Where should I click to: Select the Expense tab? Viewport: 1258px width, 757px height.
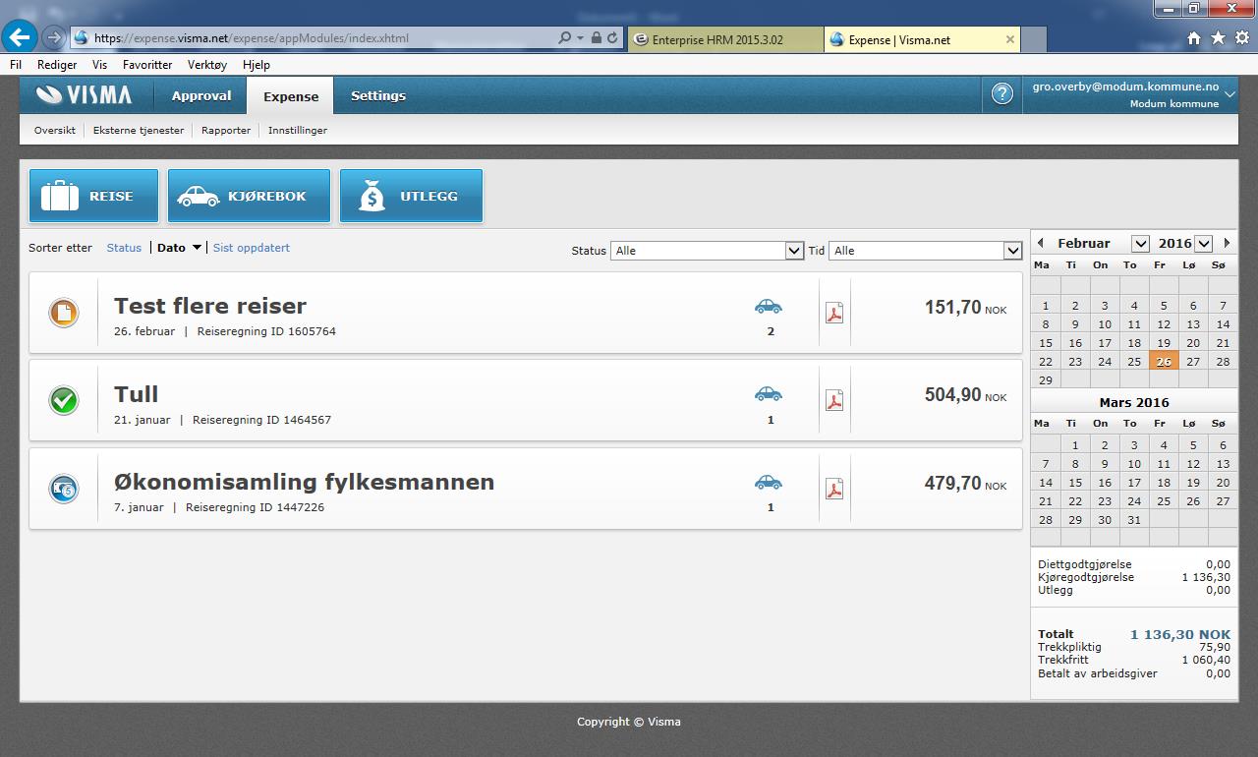point(291,96)
